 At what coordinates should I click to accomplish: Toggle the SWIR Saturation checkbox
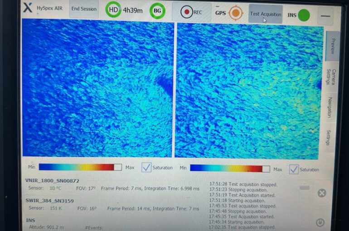click(294, 169)
